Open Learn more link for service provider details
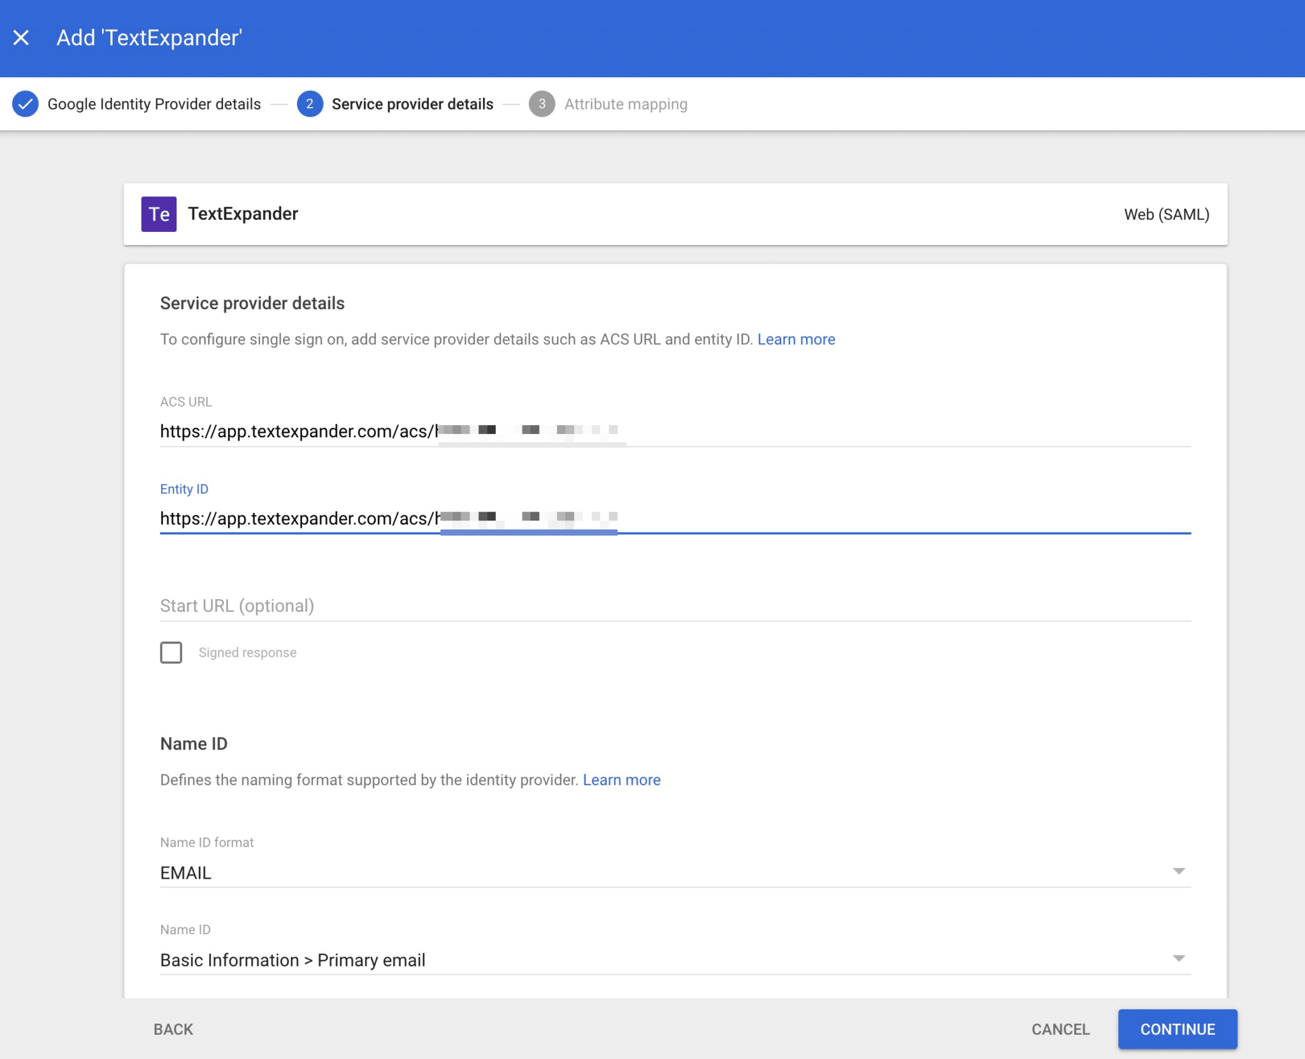 [x=796, y=339]
